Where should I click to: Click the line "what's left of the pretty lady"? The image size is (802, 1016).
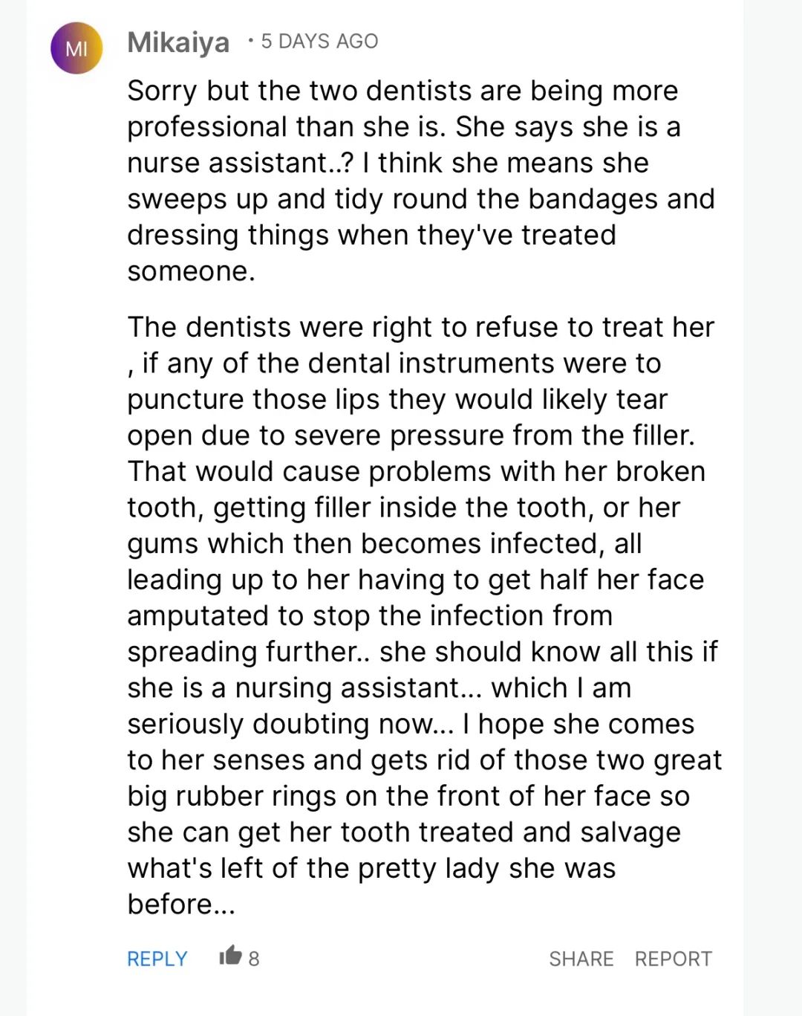[x=371, y=868]
